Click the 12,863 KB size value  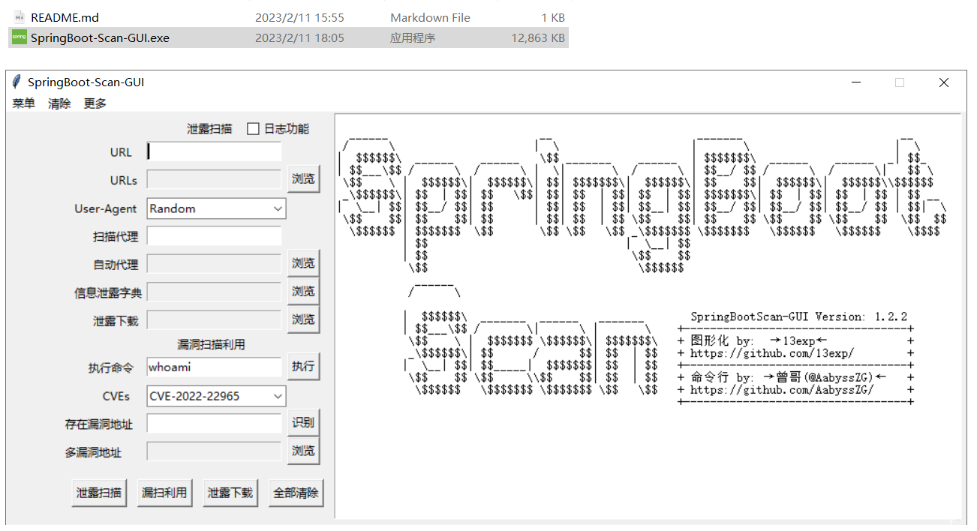(538, 37)
